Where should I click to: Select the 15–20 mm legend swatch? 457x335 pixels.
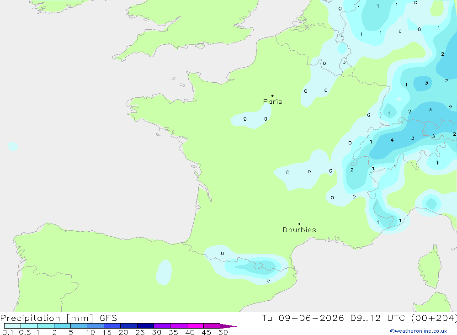[x=112, y=326]
